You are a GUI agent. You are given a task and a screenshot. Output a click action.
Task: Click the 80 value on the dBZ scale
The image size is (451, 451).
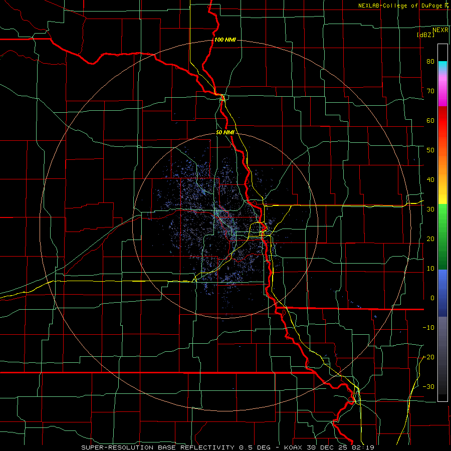pos(430,62)
